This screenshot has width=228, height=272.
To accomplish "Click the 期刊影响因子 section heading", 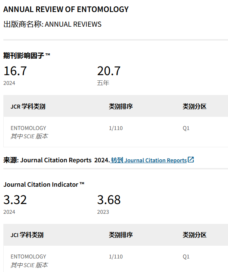I will 27,56.
